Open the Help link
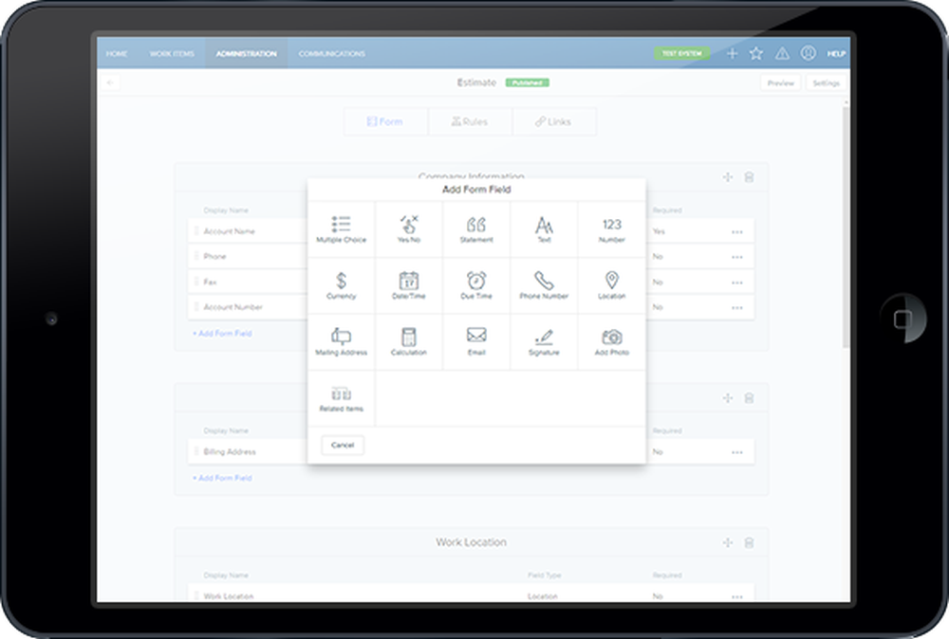 coord(836,54)
